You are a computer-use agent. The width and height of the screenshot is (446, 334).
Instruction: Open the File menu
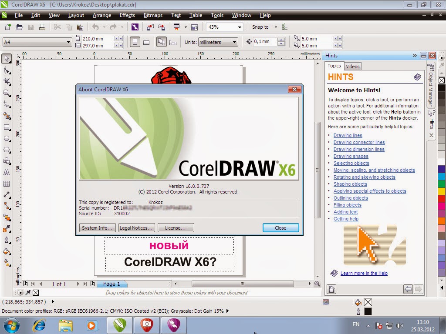click(x=18, y=15)
